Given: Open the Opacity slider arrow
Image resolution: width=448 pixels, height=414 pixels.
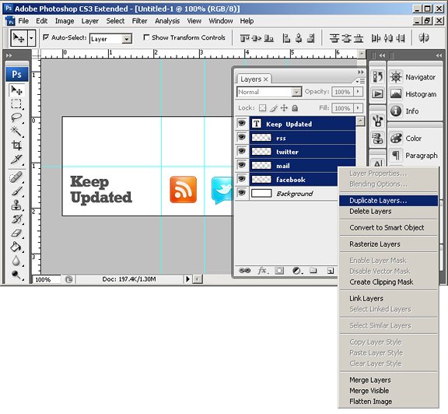Looking at the screenshot, I should (x=358, y=92).
